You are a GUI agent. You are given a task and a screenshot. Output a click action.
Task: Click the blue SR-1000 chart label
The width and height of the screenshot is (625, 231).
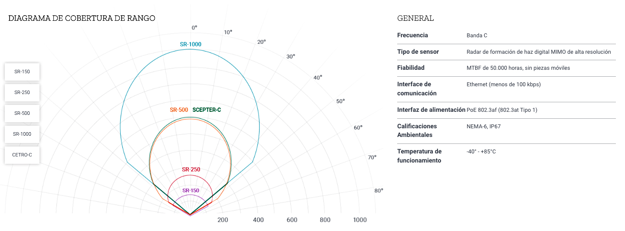pyautogui.click(x=191, y=44)
